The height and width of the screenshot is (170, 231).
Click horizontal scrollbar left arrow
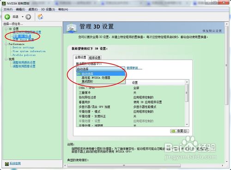point(65,165)
